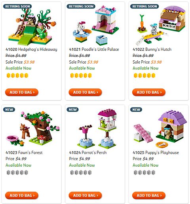Screen dimensions: 190x204
Task: View the Parrot's Perch product image
Action: 97,129
